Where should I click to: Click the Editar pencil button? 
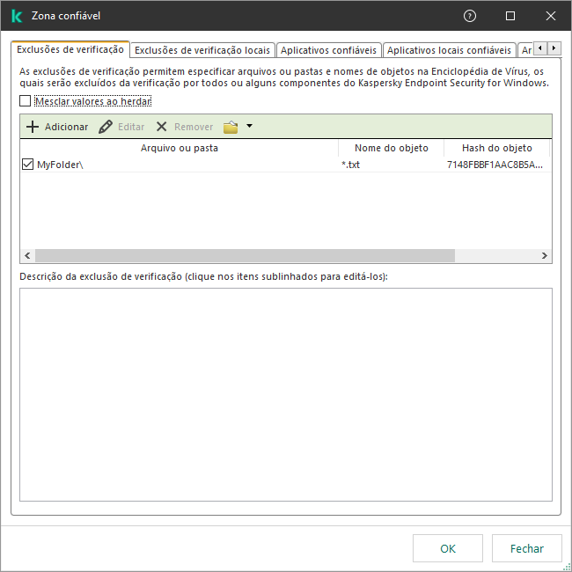coord(121,127)
